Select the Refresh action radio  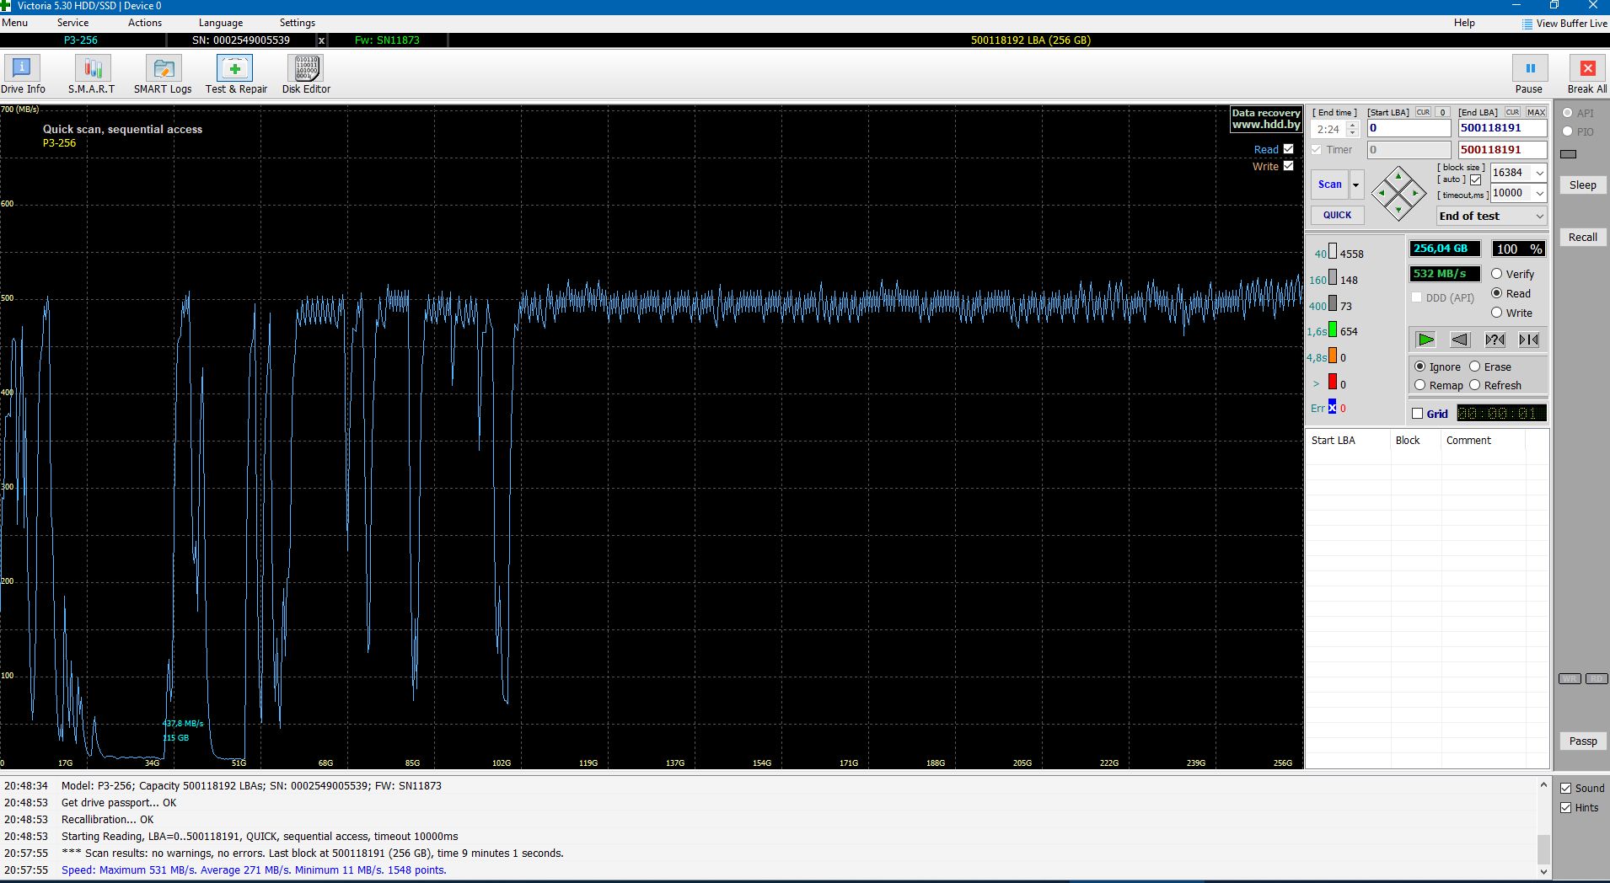1475,385
